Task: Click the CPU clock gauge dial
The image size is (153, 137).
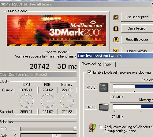Action: (27, 101)
